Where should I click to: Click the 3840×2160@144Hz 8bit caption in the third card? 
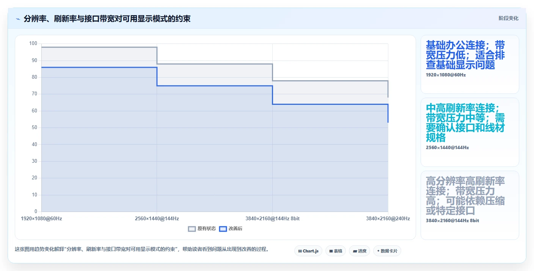452,220
